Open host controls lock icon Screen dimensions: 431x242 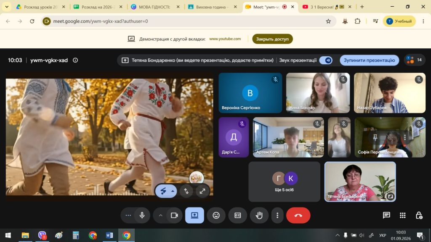[x=419, y=216]
